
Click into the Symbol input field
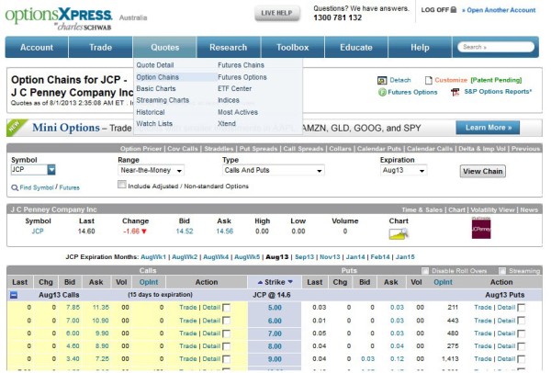pyautogui.click(x=29, y=170)
